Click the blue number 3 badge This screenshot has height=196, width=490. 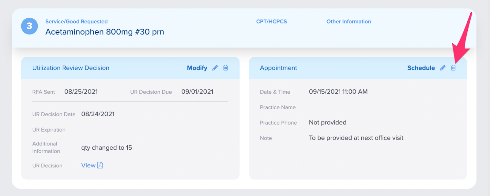tap(29, 26)
